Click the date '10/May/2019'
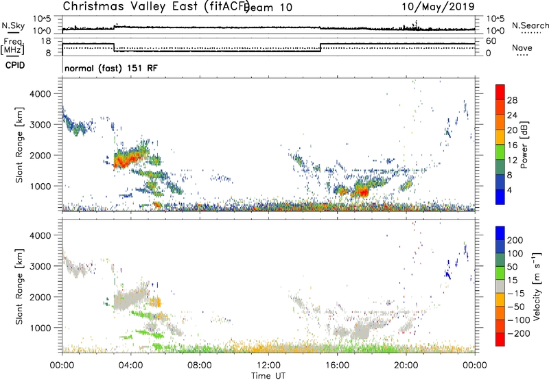 click(438, 6)
